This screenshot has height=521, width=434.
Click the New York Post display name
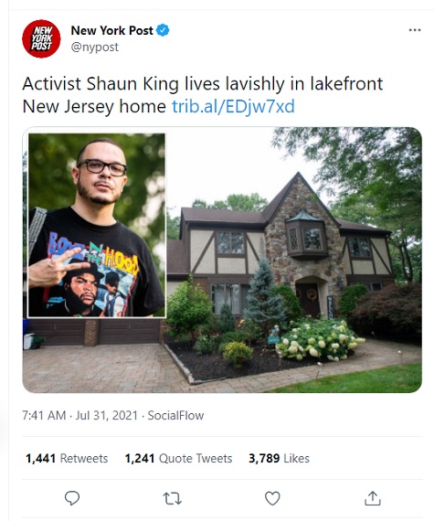pyautogui.click(x=111, y=30)
